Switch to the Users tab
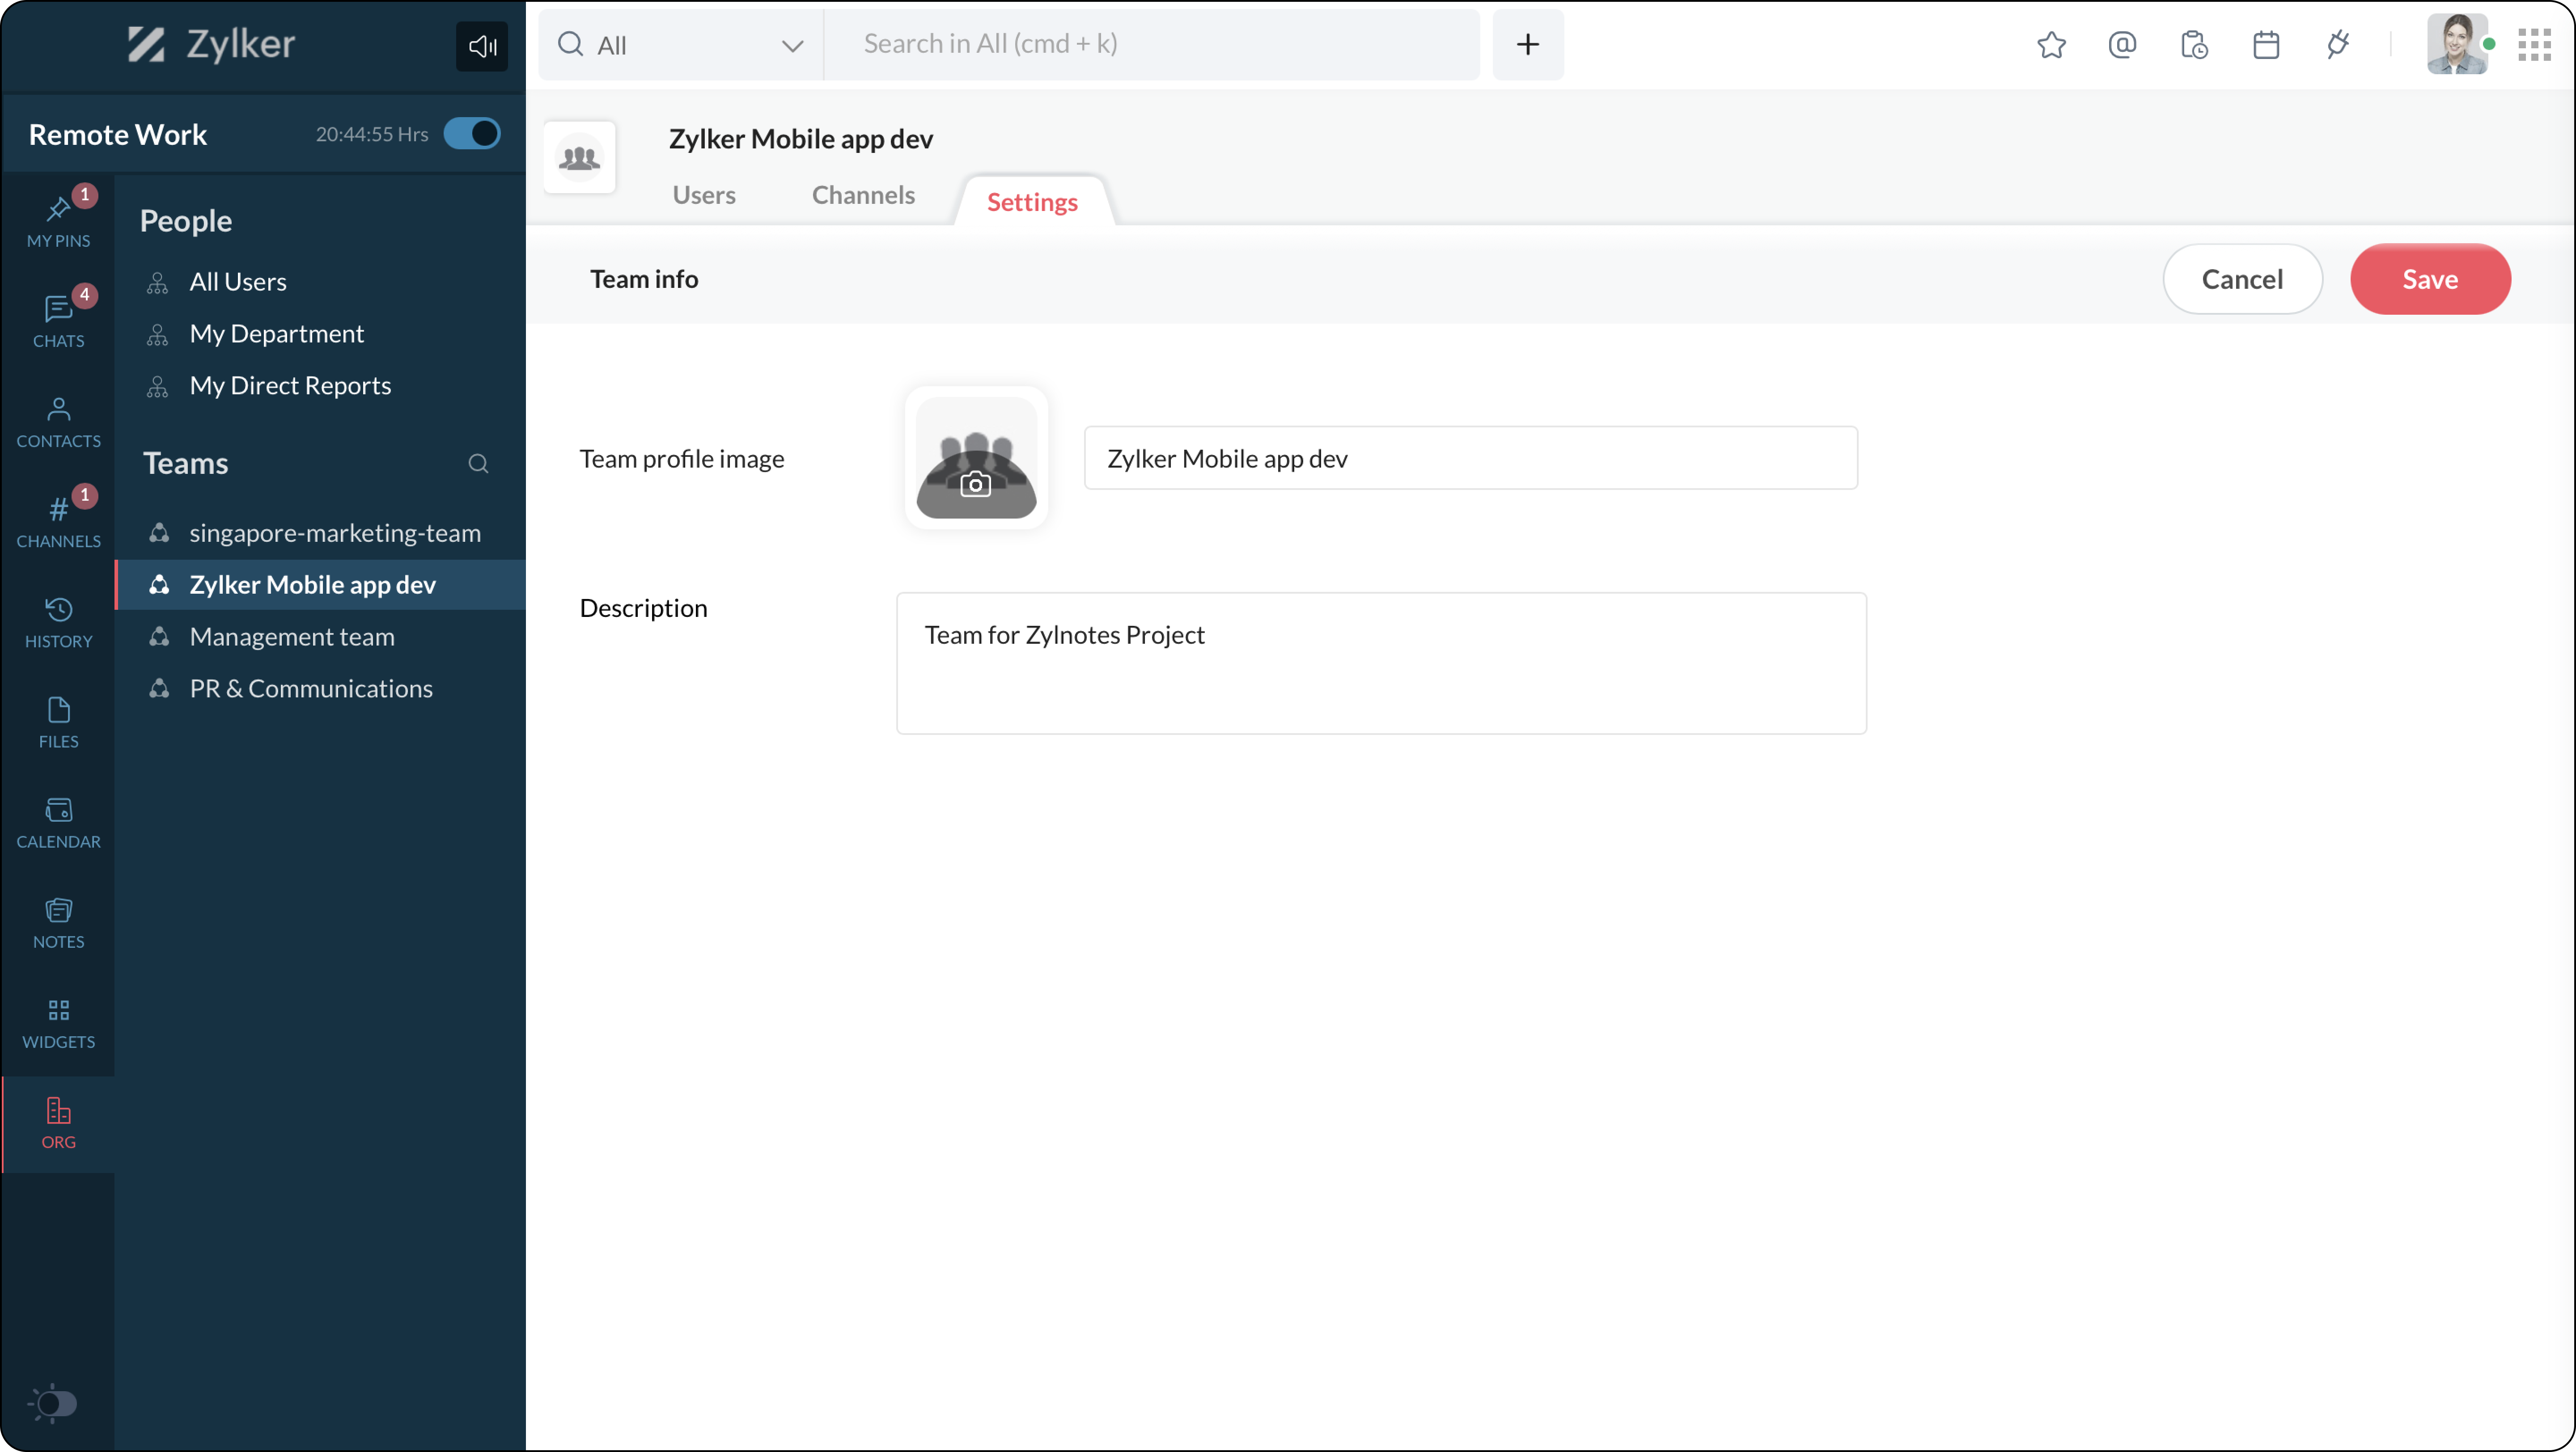Image resolution: width=2576 pixels, height=1452 pixels. (703, 195)
